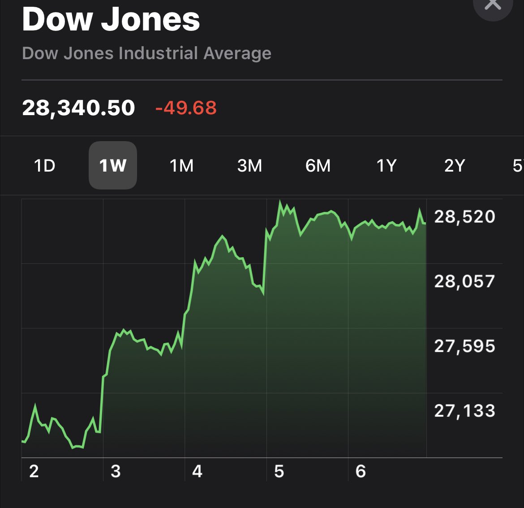Click the Dow Jones Industrial Average subtitle
Screen dimensions: 524x508
pyautogui.click(x=146, y=53)
